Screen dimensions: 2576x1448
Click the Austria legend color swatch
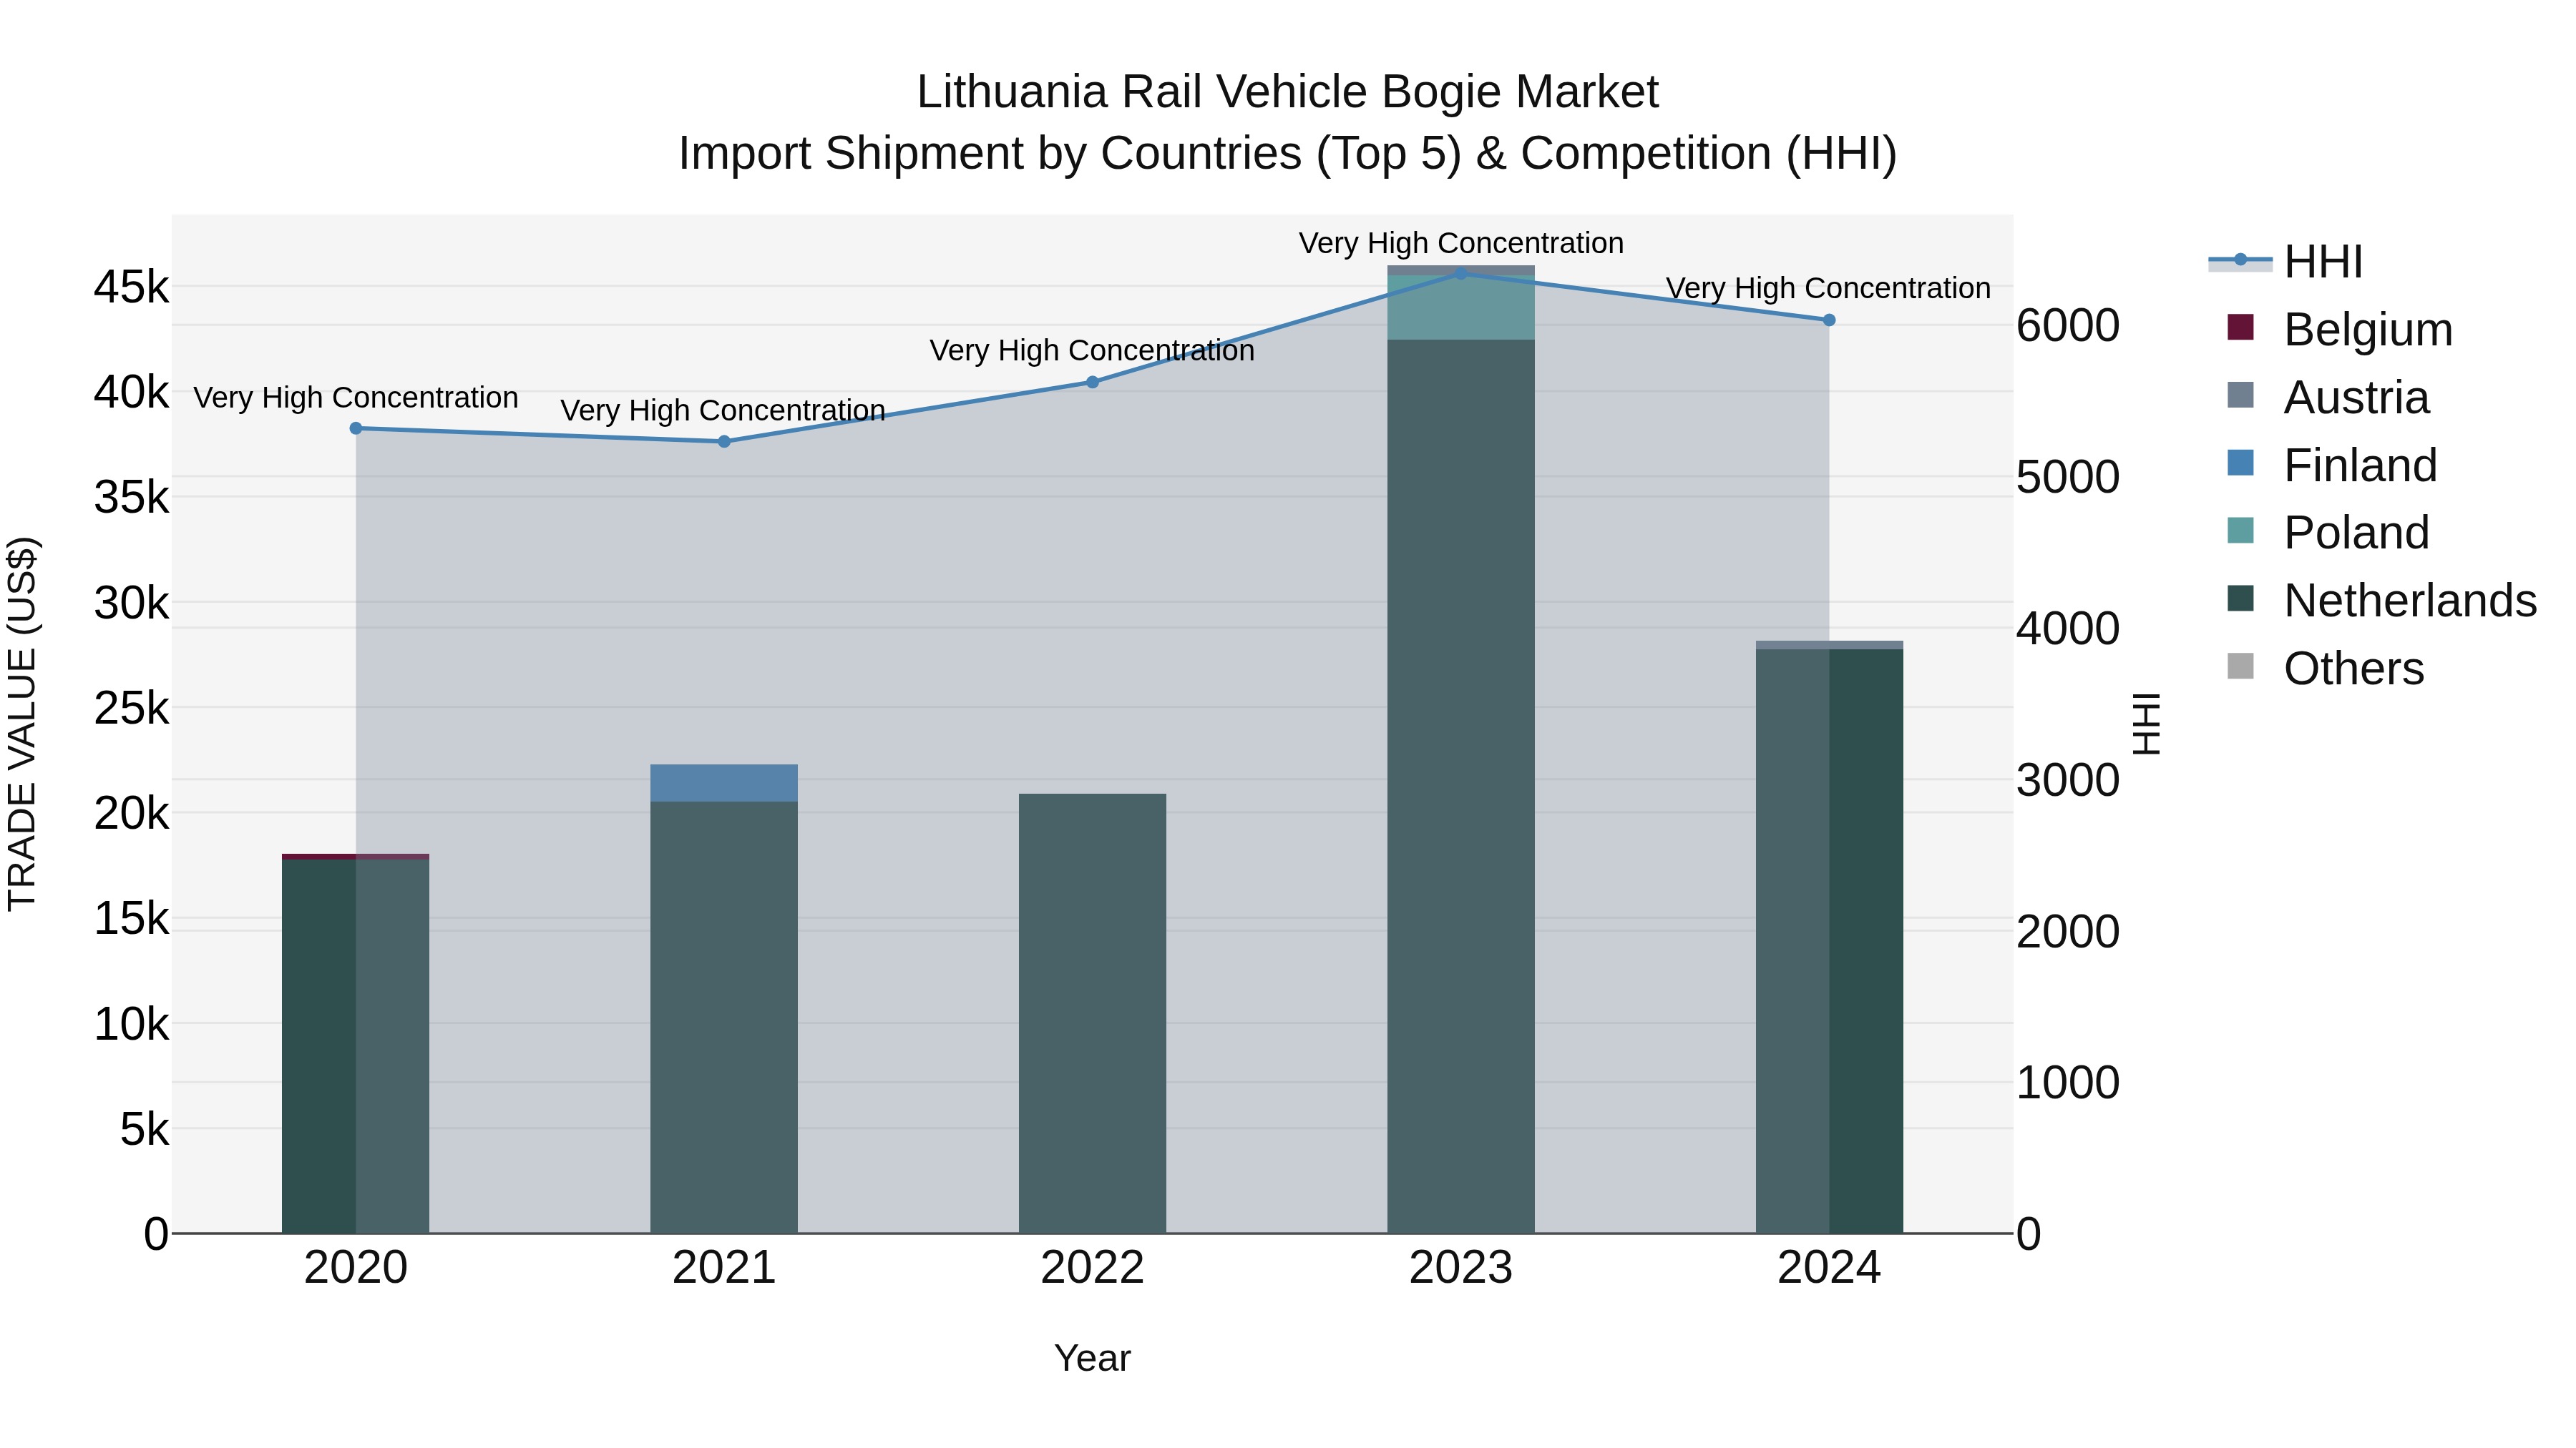[x=2241, y=395]
